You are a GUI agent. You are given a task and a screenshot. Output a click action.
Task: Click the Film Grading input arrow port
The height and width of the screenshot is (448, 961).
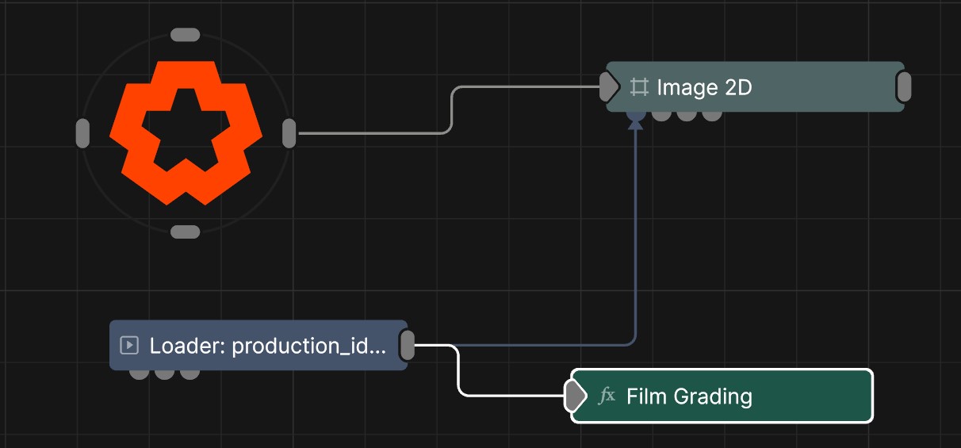point(573,396)
